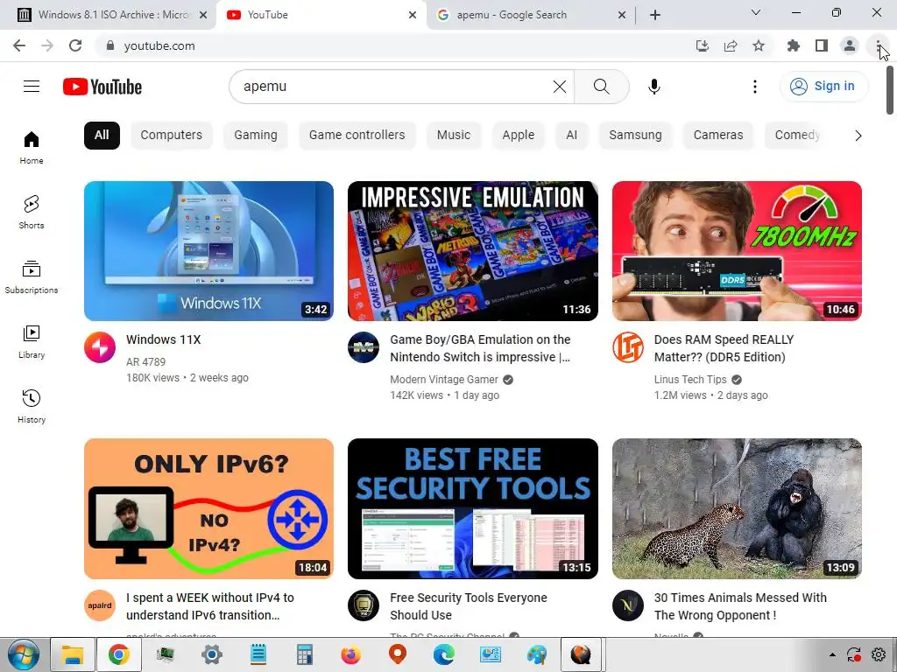Click the gorilla and leopard thumbnail
The image size is (897, 672).
[x=737, y=508]
